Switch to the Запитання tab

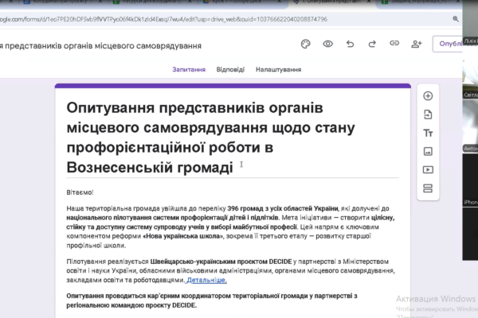point(189,69)
